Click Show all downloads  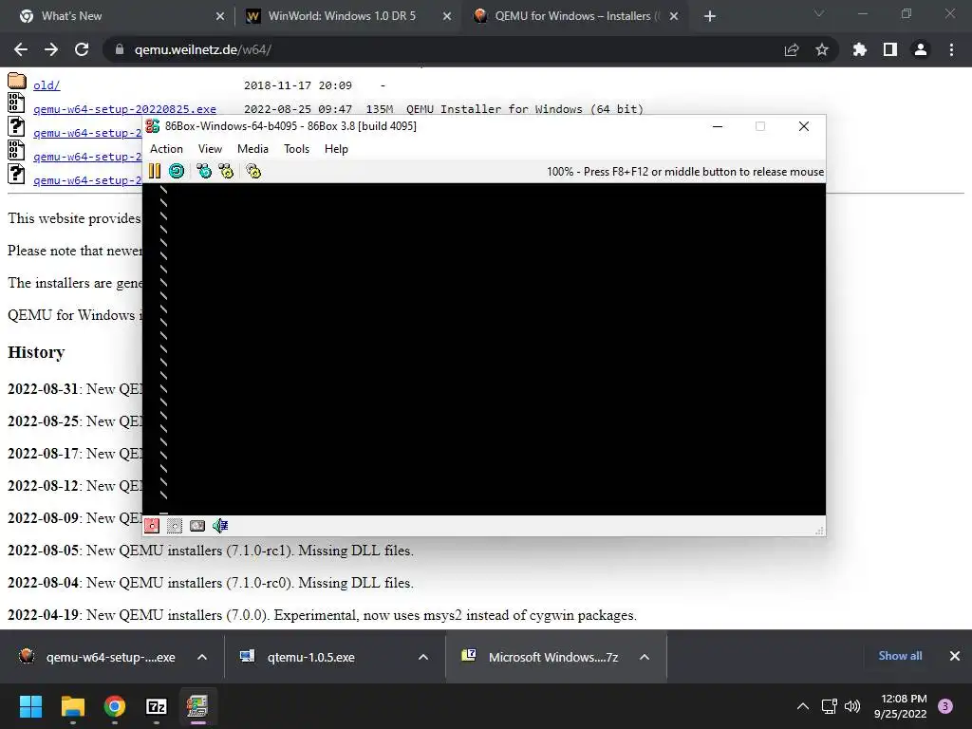click(x=900, y=656)
